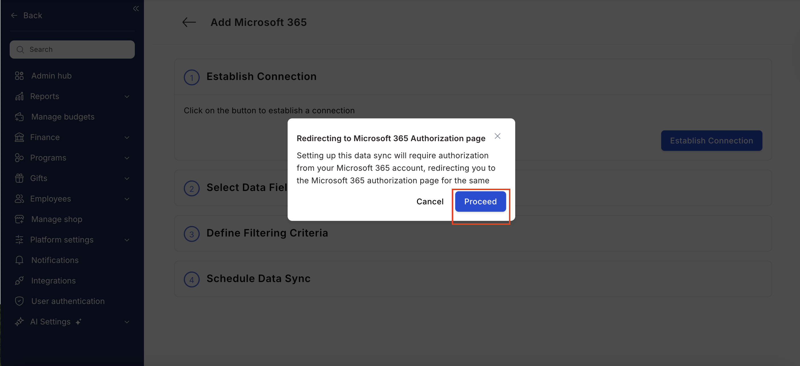Expand the Employees chevron
The height and width of the screenshot is (366, 800).
127,199
